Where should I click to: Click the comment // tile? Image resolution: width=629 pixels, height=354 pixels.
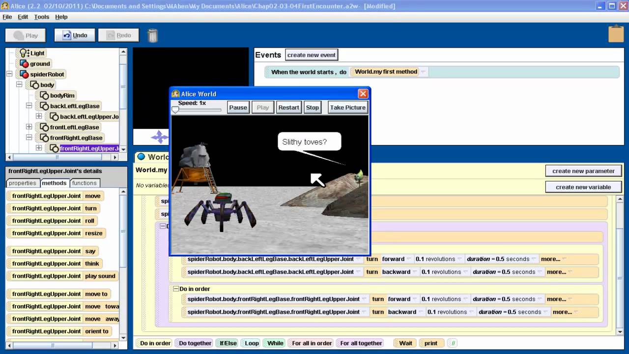pyautogui.click(x=453, y=343)
